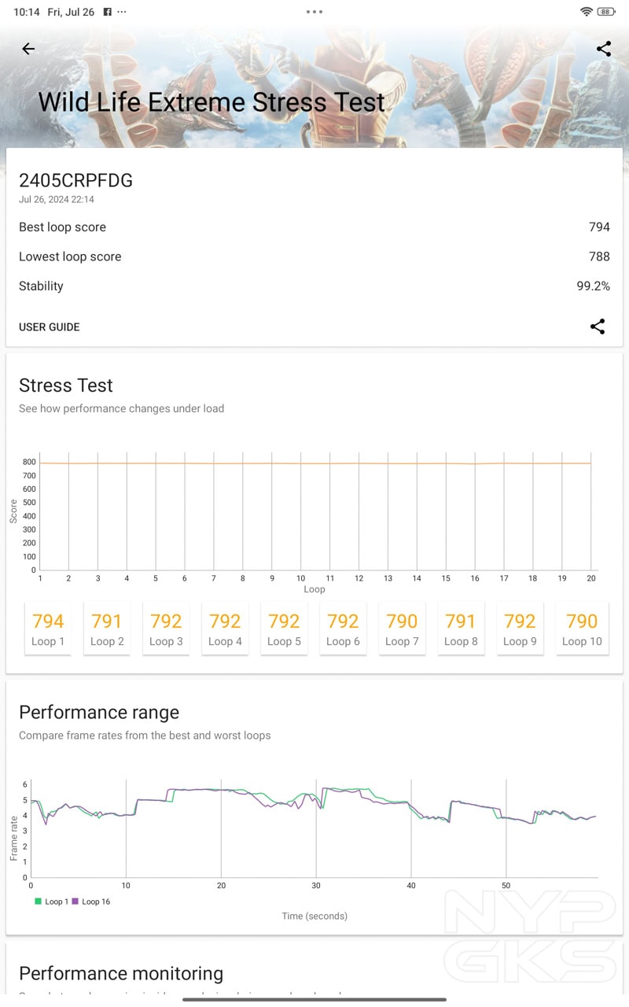Tap the Wi-Fi status icon

[586, 12]
